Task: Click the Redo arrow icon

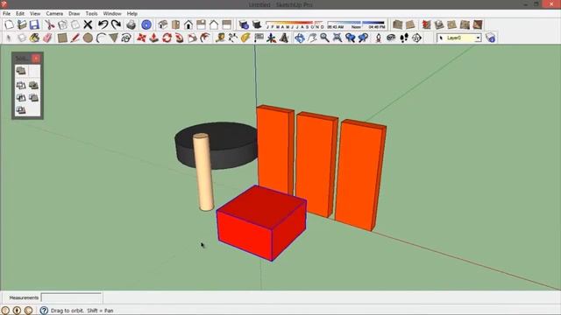Action: point(116,24)
